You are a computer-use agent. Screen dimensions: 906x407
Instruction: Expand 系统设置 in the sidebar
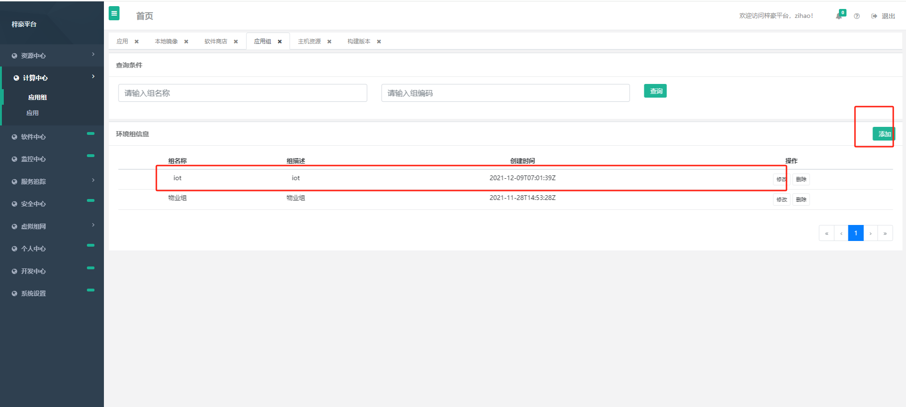(x=52, y=293)
